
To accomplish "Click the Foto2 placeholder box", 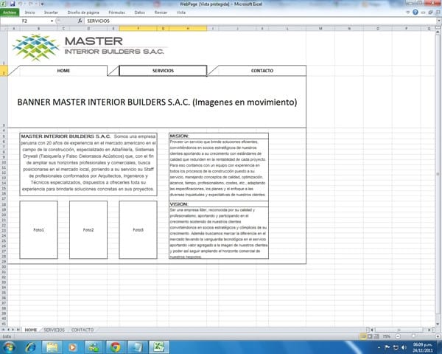I will pos(88,230).
